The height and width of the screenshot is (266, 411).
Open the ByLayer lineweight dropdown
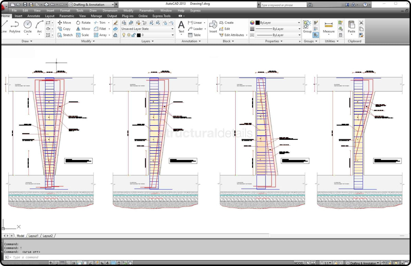278,29
